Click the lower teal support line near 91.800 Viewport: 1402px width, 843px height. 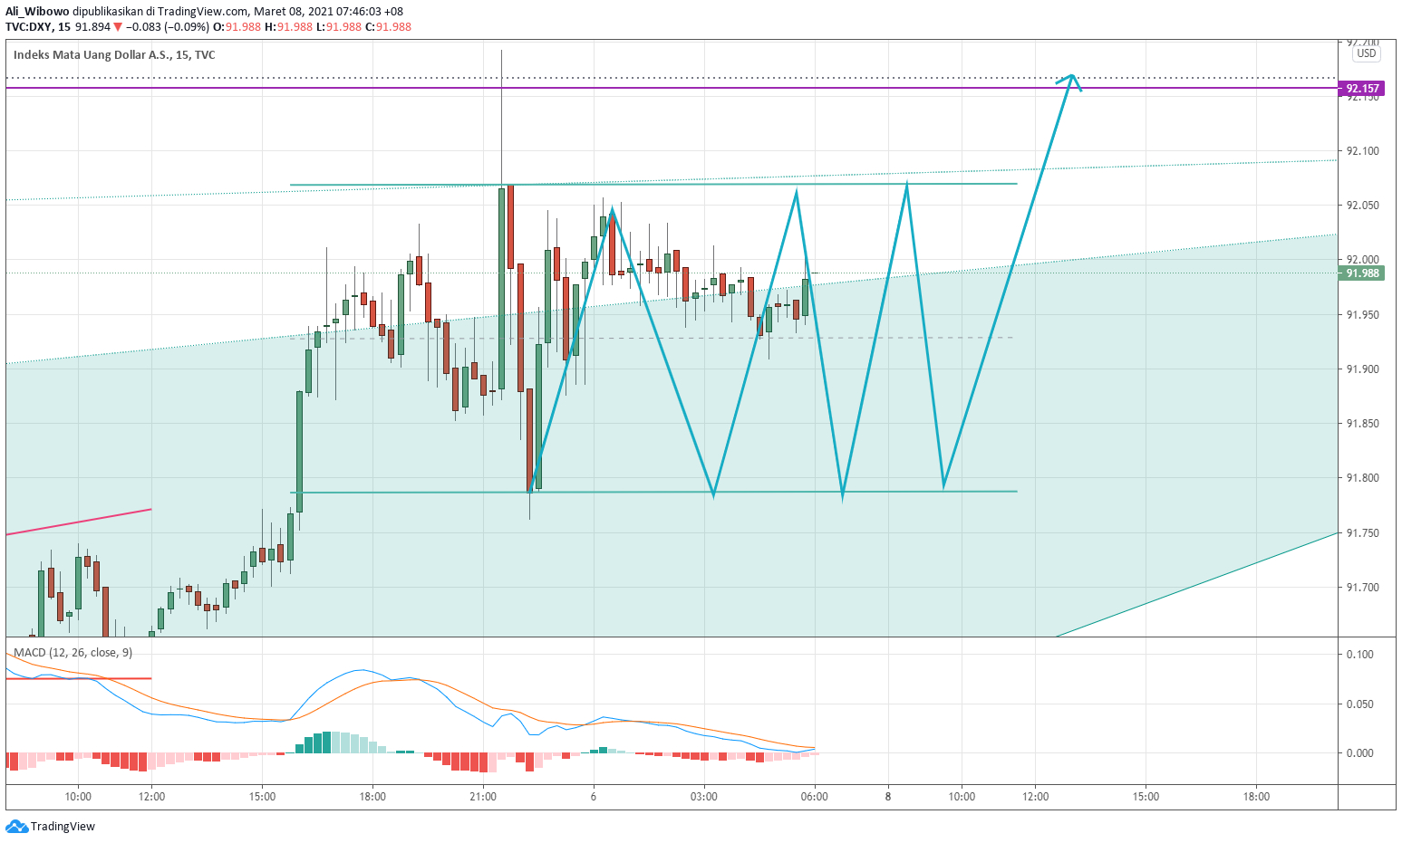coord(653,492)
